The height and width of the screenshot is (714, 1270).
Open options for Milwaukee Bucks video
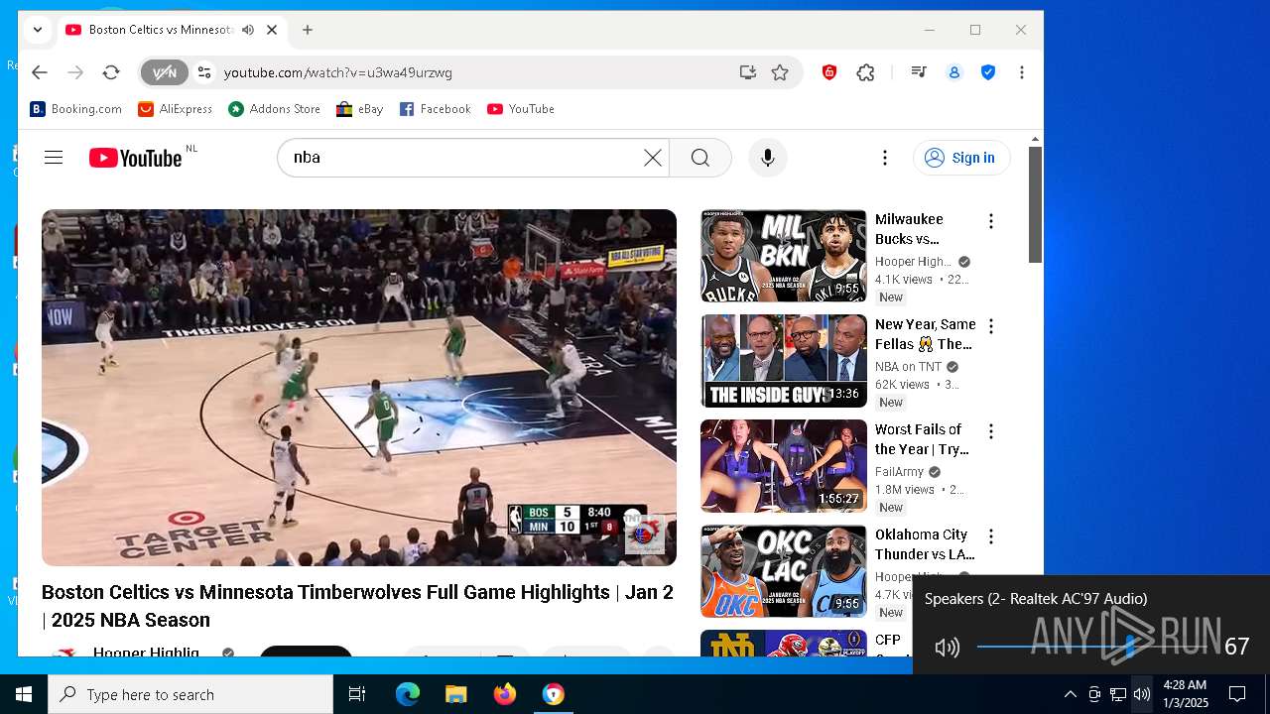[x=990, y=221]
